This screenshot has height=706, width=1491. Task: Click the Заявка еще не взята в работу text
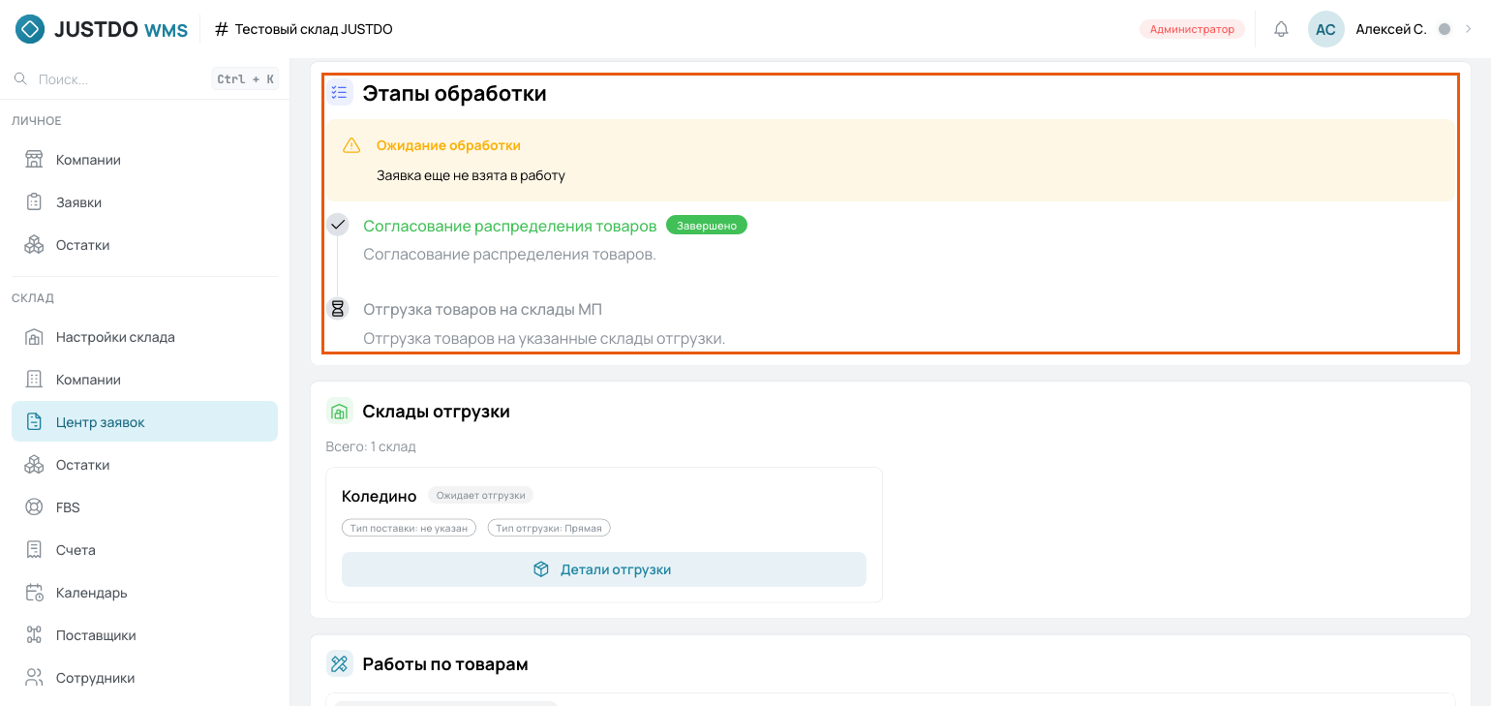(471, 176)
